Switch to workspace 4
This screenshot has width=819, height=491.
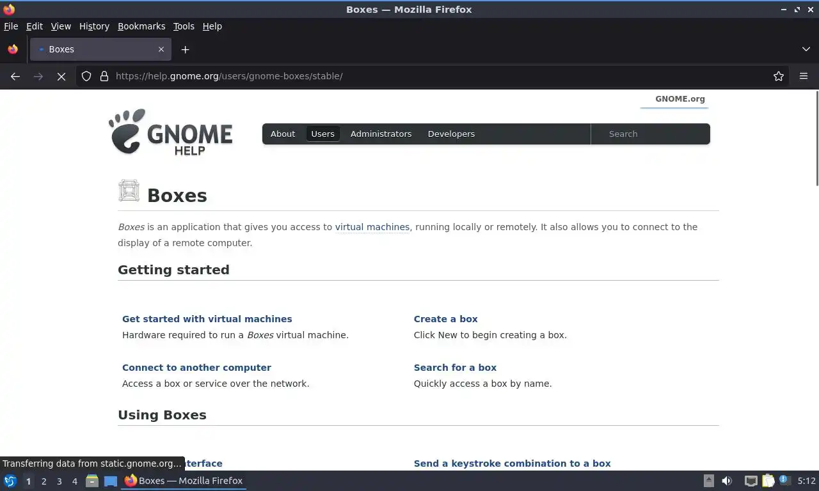[x=74, y=481]
